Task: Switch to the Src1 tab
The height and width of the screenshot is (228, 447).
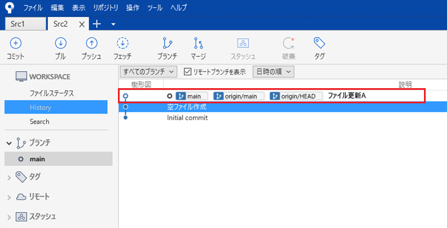Action: 25,24
